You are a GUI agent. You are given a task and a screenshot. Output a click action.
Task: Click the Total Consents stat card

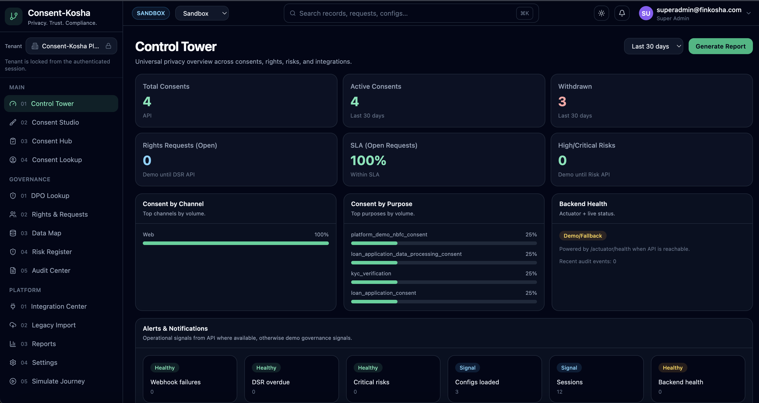tap(236, 101)
